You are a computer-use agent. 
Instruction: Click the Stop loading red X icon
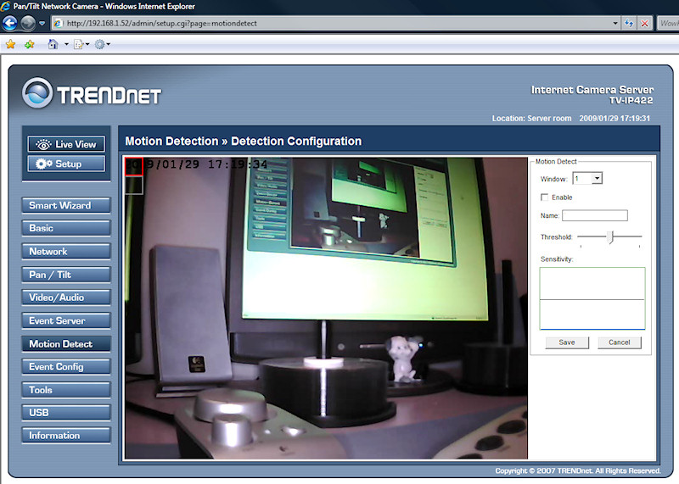coord(645,23)
